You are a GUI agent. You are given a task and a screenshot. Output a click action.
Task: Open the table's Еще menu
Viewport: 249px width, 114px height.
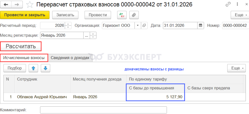[x=236, y=68]
